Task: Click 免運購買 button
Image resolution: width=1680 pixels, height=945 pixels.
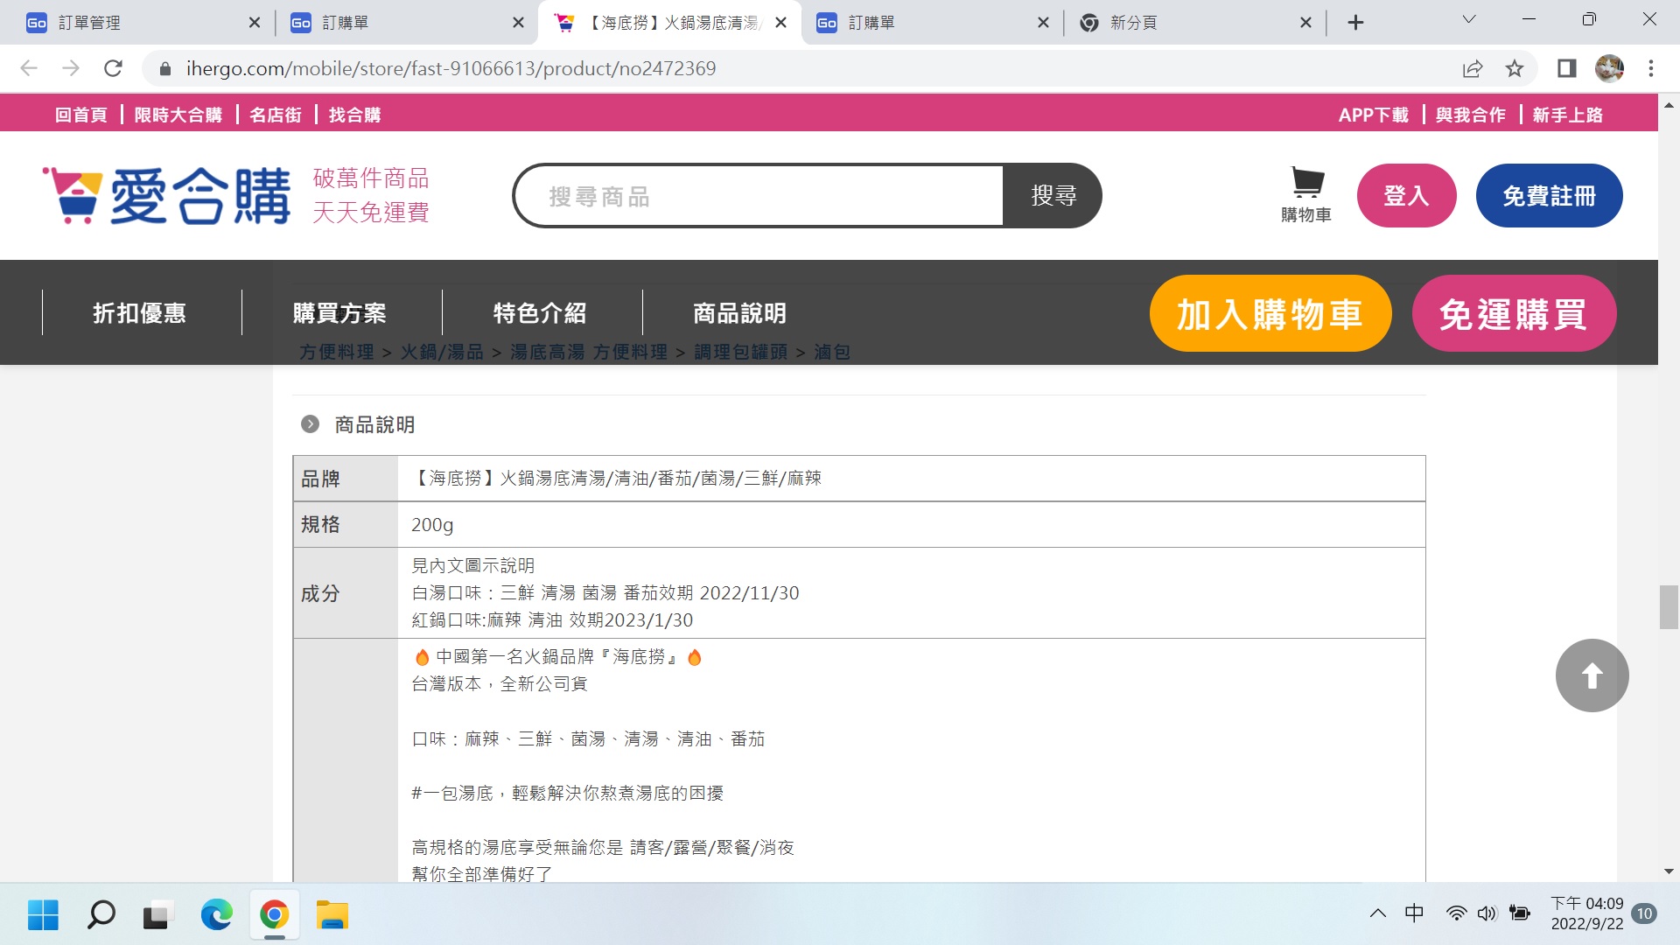Action: point(1514,313)
